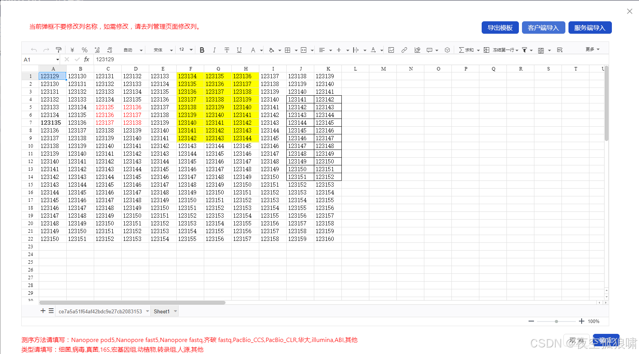Add a new sheet with plus icon

(x=43, y=311)
